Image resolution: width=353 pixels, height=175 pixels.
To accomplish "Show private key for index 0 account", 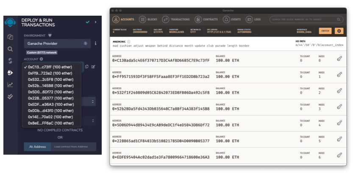I will [339, 58].
